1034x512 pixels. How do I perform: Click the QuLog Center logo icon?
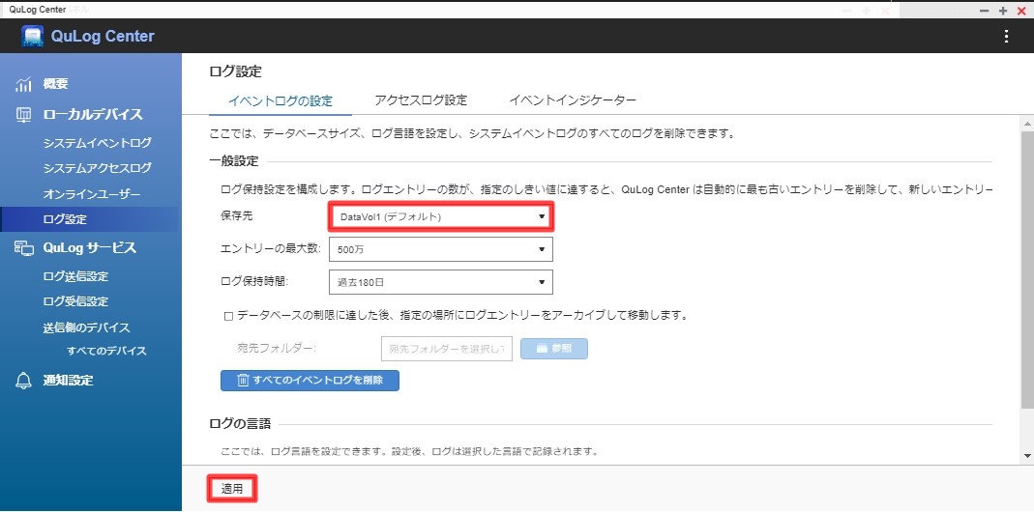coord(32,37)
